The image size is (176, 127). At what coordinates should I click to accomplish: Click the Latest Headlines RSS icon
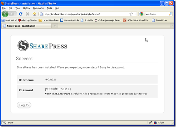coord(40,20)
